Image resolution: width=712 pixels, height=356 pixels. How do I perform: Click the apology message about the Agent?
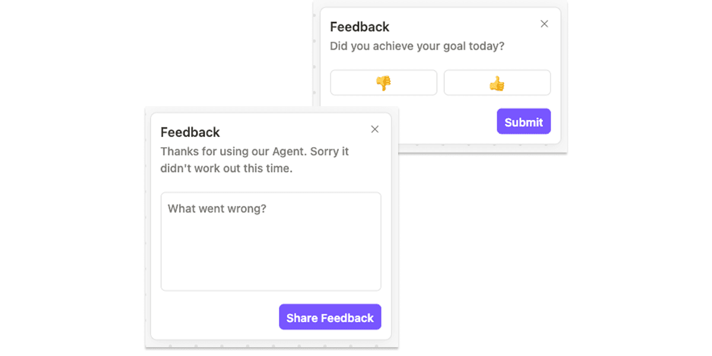click(x=255, y=160)
